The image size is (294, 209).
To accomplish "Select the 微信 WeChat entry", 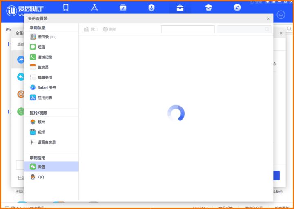I will click(51, 167).
